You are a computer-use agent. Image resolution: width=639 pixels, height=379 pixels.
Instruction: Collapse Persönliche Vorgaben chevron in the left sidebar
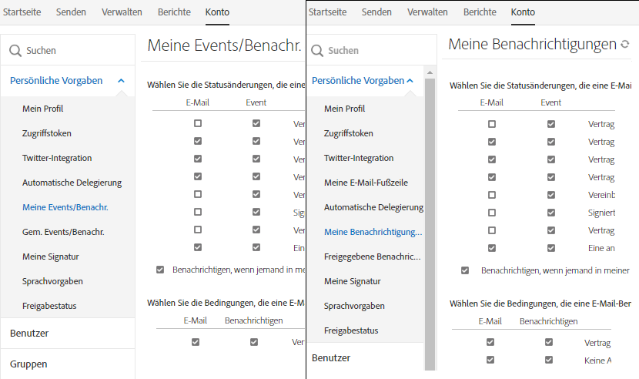pos(121,80)
